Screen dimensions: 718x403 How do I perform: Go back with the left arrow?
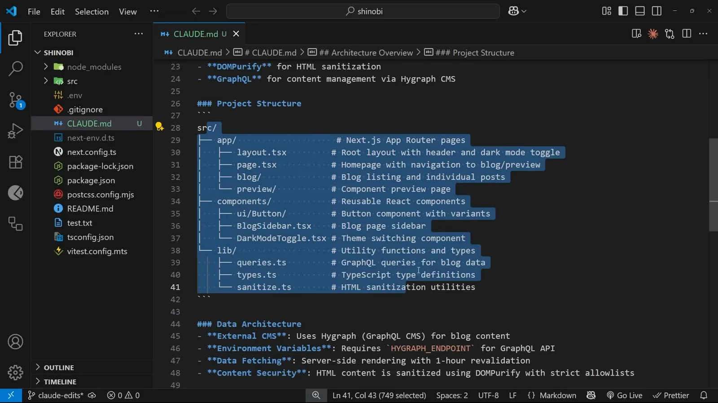tap(196, 11)
